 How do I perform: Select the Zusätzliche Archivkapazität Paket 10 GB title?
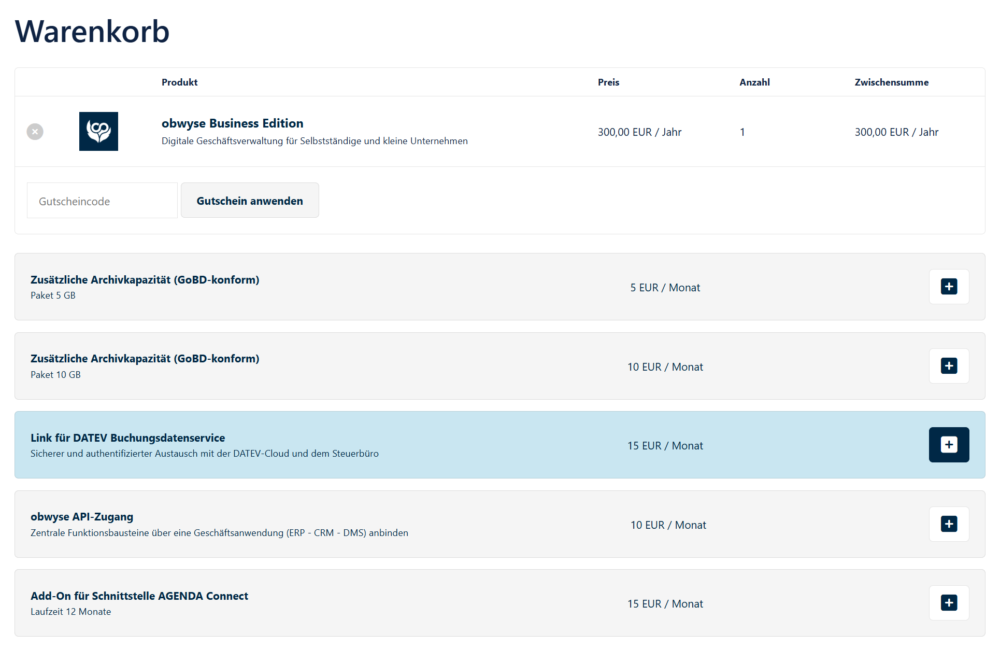(145, 359)
